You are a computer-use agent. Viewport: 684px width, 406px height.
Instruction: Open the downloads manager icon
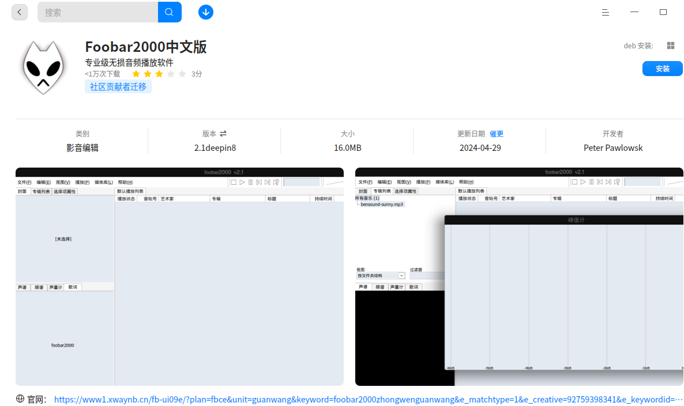(x=205, y=12)
